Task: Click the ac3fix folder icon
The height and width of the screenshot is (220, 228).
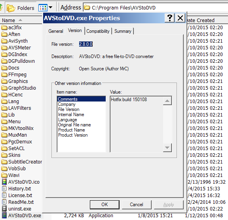Action: coord(4,27)
